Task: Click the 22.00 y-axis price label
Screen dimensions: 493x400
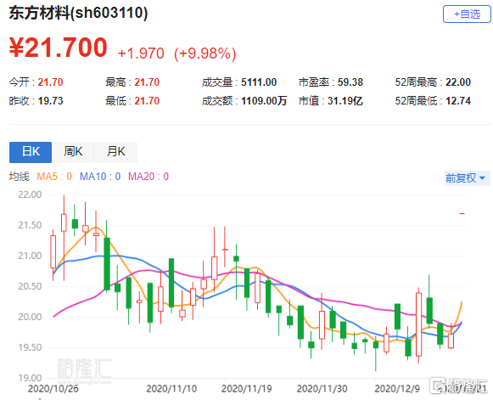Action: [x=30, y=194]
